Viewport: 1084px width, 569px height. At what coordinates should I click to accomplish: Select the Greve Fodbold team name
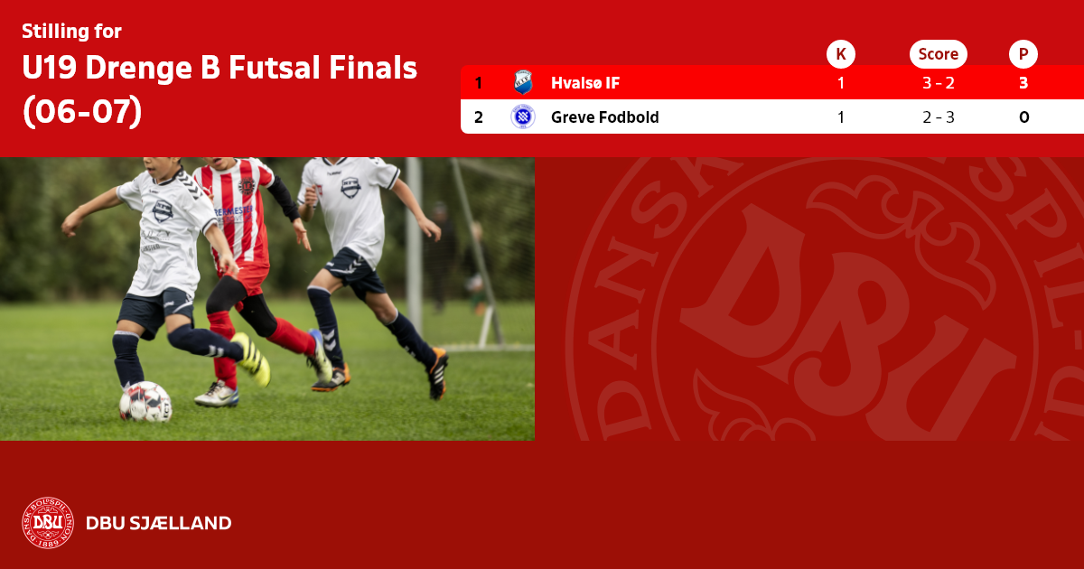(605, 117)
